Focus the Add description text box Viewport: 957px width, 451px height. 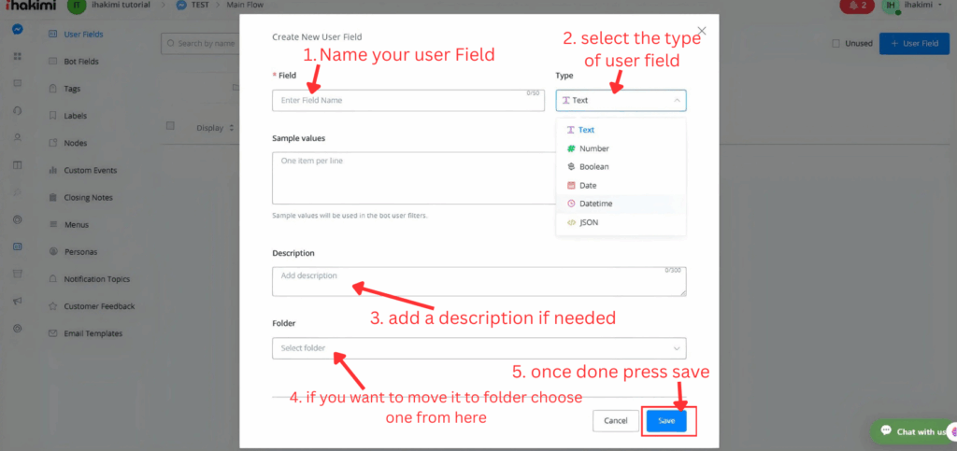478,281
